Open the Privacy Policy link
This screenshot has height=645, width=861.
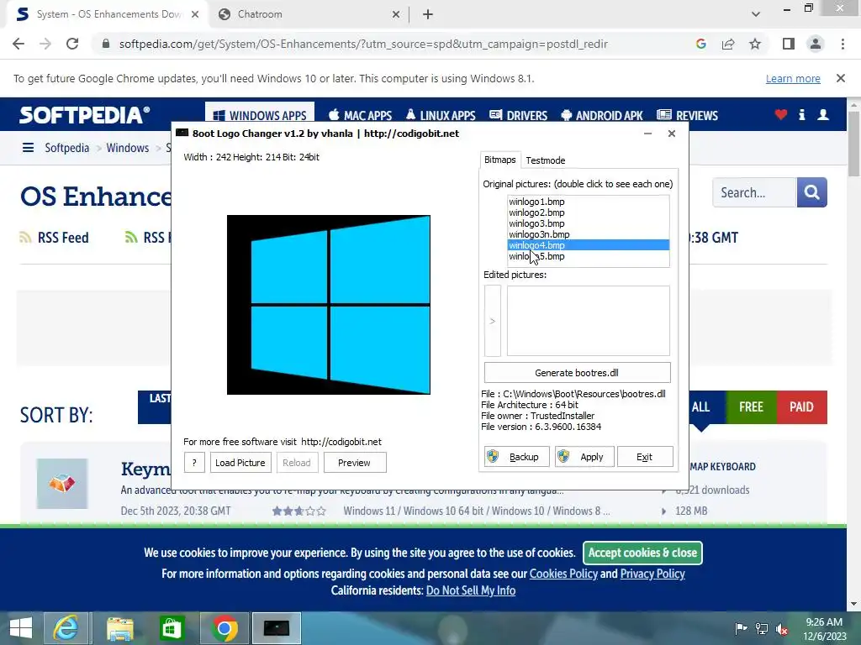pos(652,574)
